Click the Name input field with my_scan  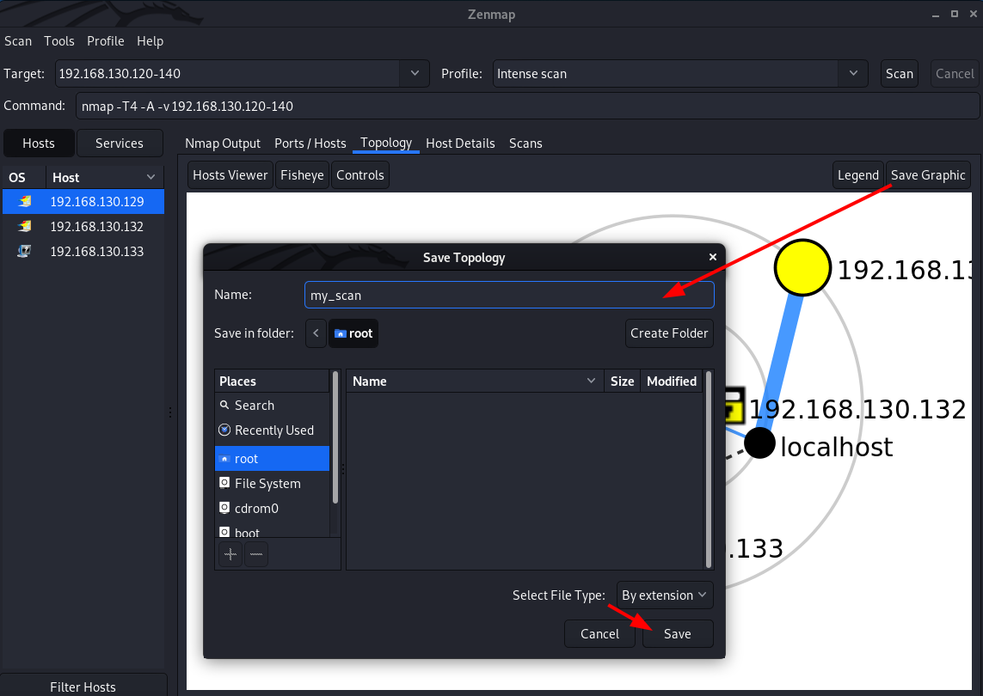pos(509,295)
